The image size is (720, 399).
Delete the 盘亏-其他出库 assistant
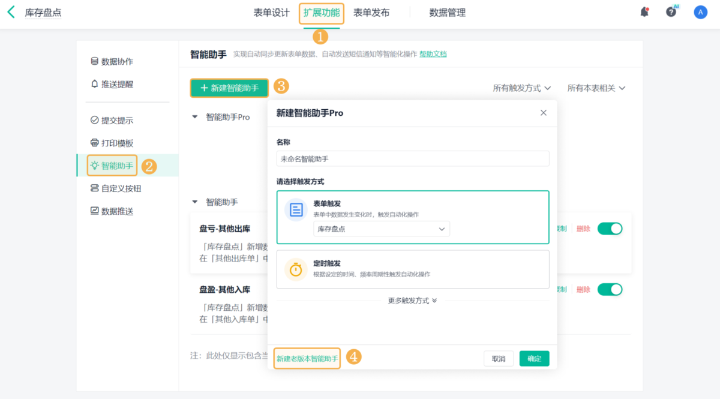pos(583,229)
